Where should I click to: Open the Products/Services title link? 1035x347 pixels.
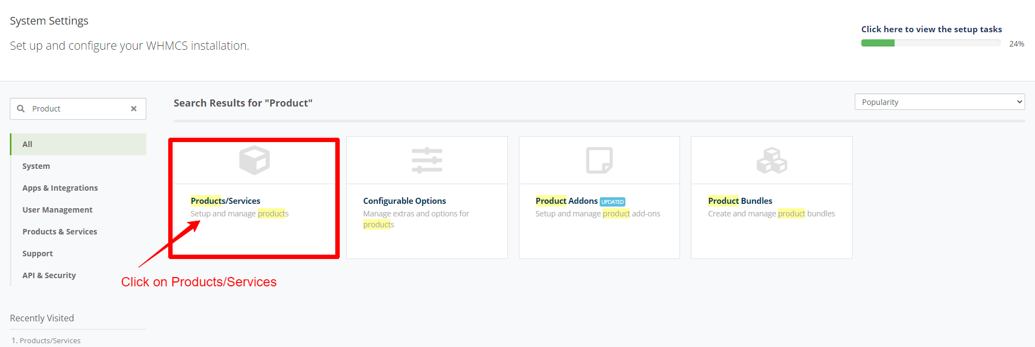[x=226, y=201]
